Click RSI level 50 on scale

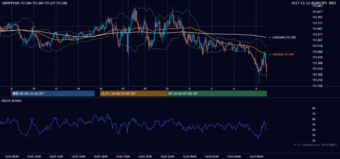pos(314,124)
